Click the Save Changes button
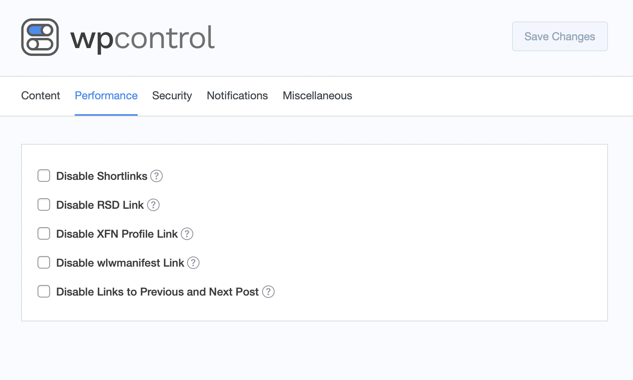Viewport: 633px width, 380px height. (x=560, y=36)
